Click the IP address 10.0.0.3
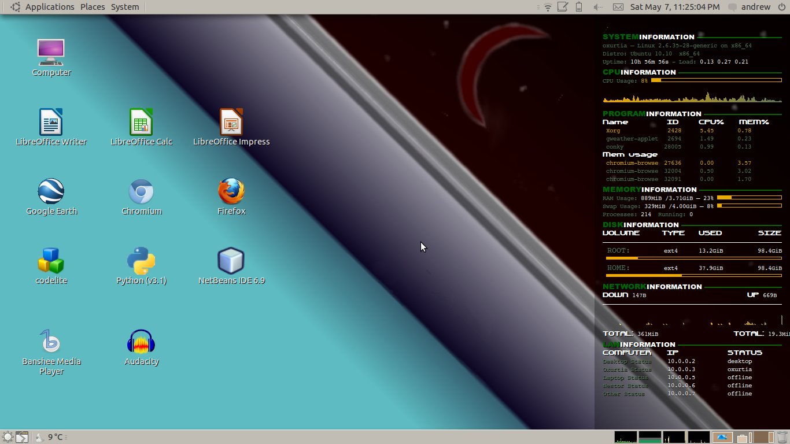The width and height of the screenshot is (790, 444). (x=681, y=369)
